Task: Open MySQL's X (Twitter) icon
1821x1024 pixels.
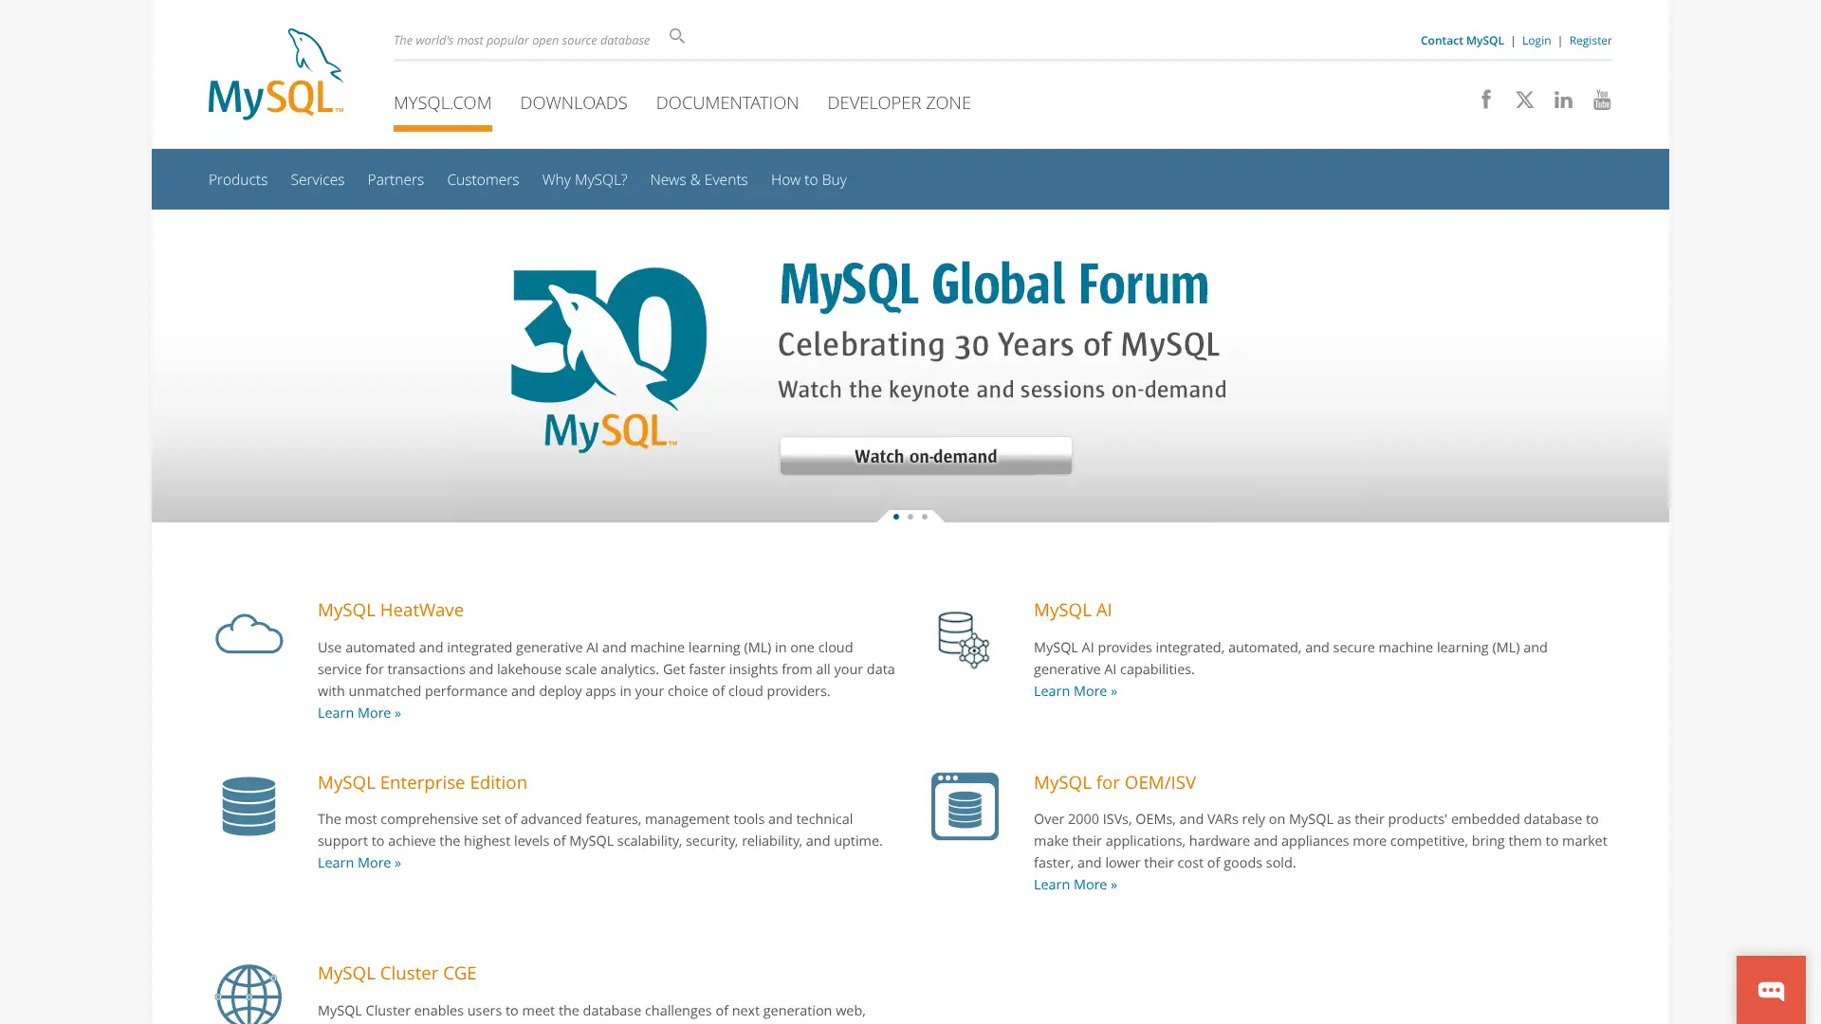Action: [x=1524, y=100]
